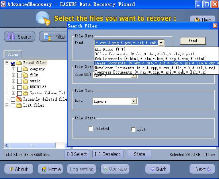Enable the Lost file state checkbox

coord(133,129)
